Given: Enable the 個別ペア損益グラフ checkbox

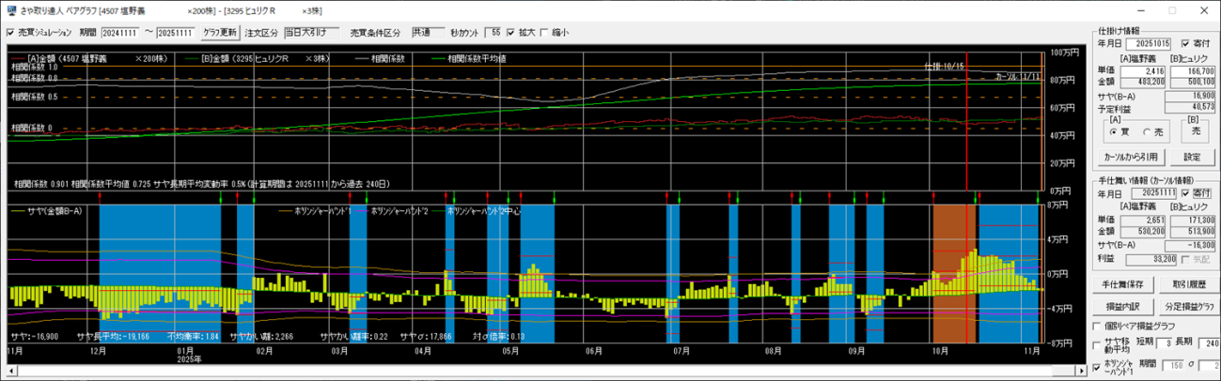Looking at the screenshot, I should 1098,326.
